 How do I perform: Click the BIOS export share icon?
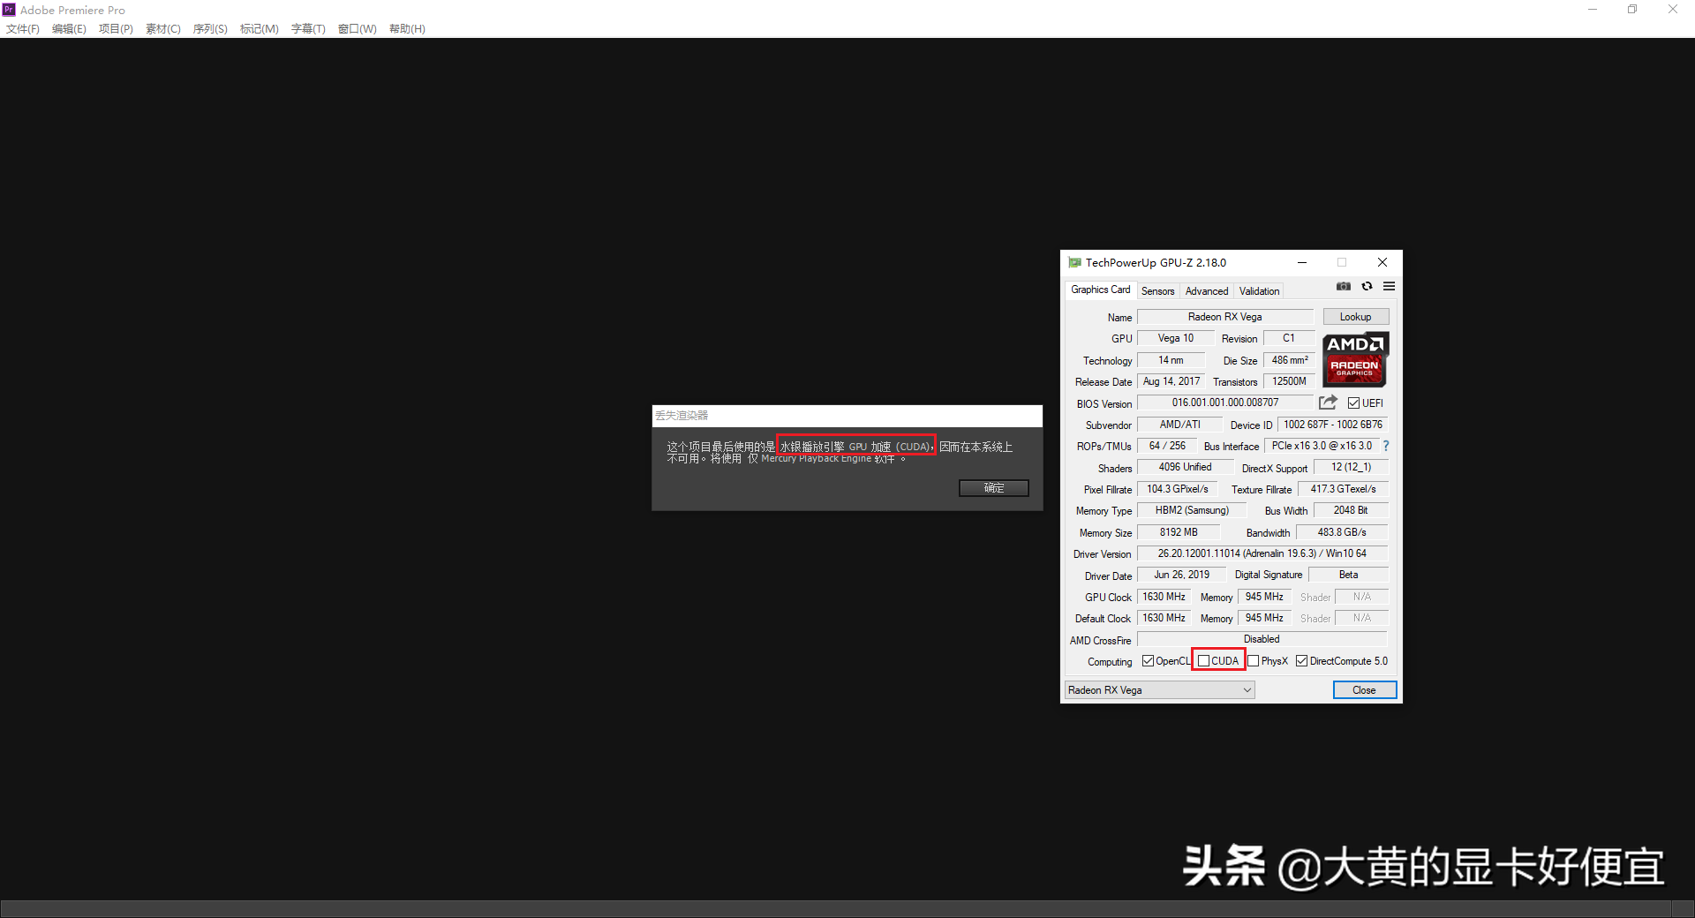click(1328, 403)
